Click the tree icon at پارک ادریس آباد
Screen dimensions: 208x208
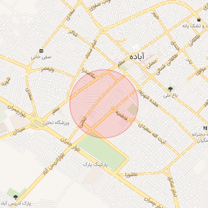15,197
